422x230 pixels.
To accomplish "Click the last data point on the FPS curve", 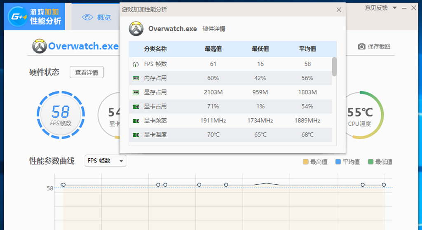I will 384,185.
